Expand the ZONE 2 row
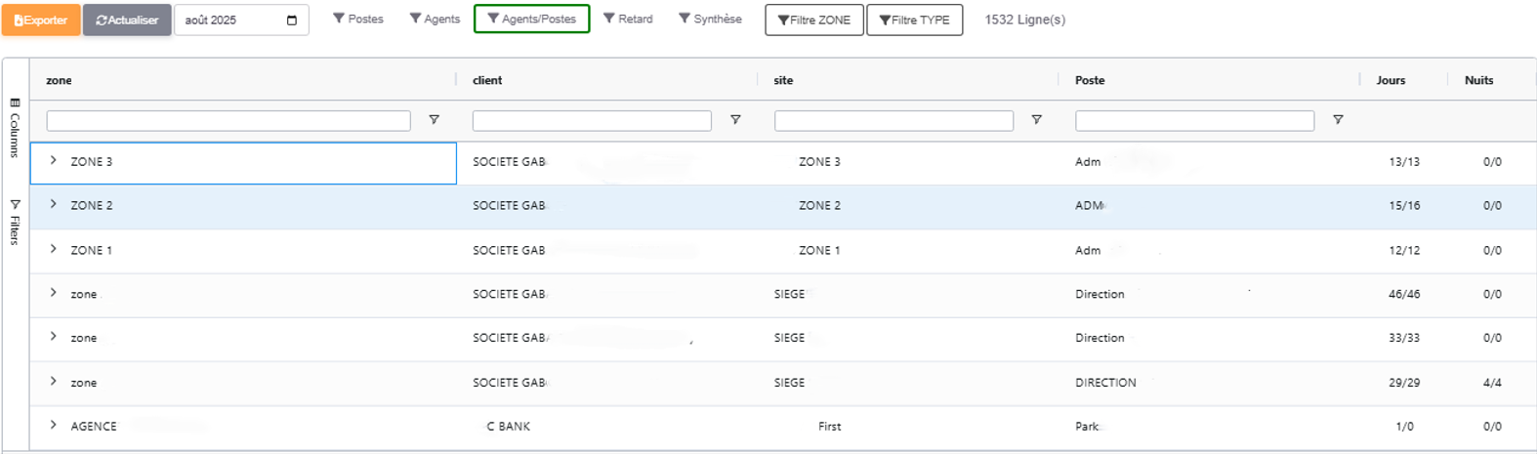The width and height of the screenshot is (1537, 454). click(x=54, y=204)
